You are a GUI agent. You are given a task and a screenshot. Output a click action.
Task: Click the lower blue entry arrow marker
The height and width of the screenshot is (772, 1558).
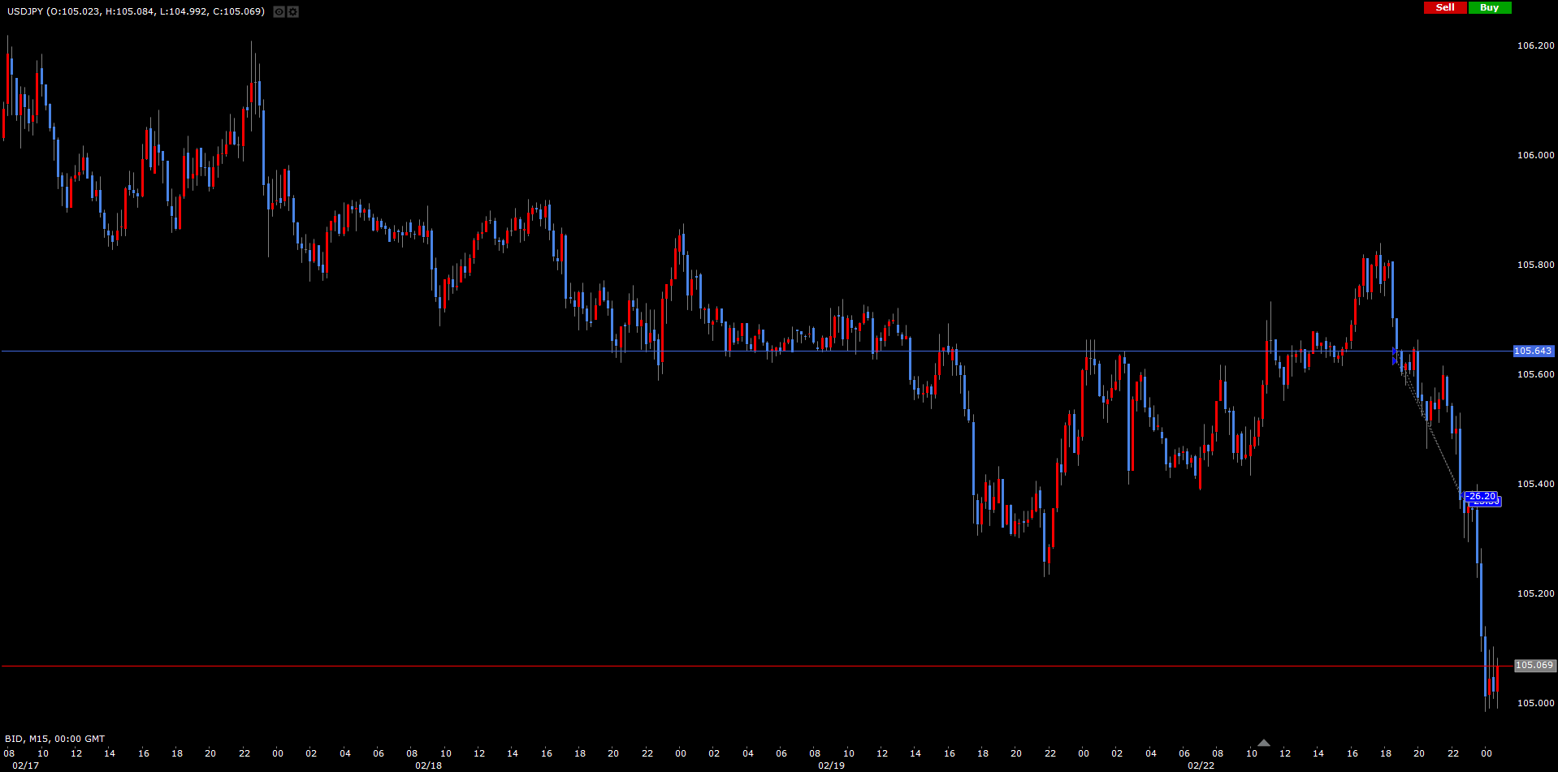point(1395,361)
